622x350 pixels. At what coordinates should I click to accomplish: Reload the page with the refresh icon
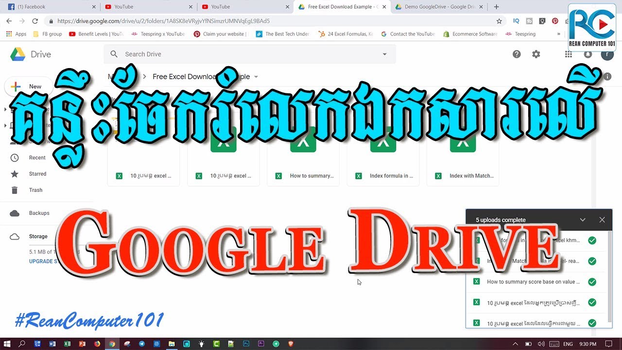click(35, 21)
